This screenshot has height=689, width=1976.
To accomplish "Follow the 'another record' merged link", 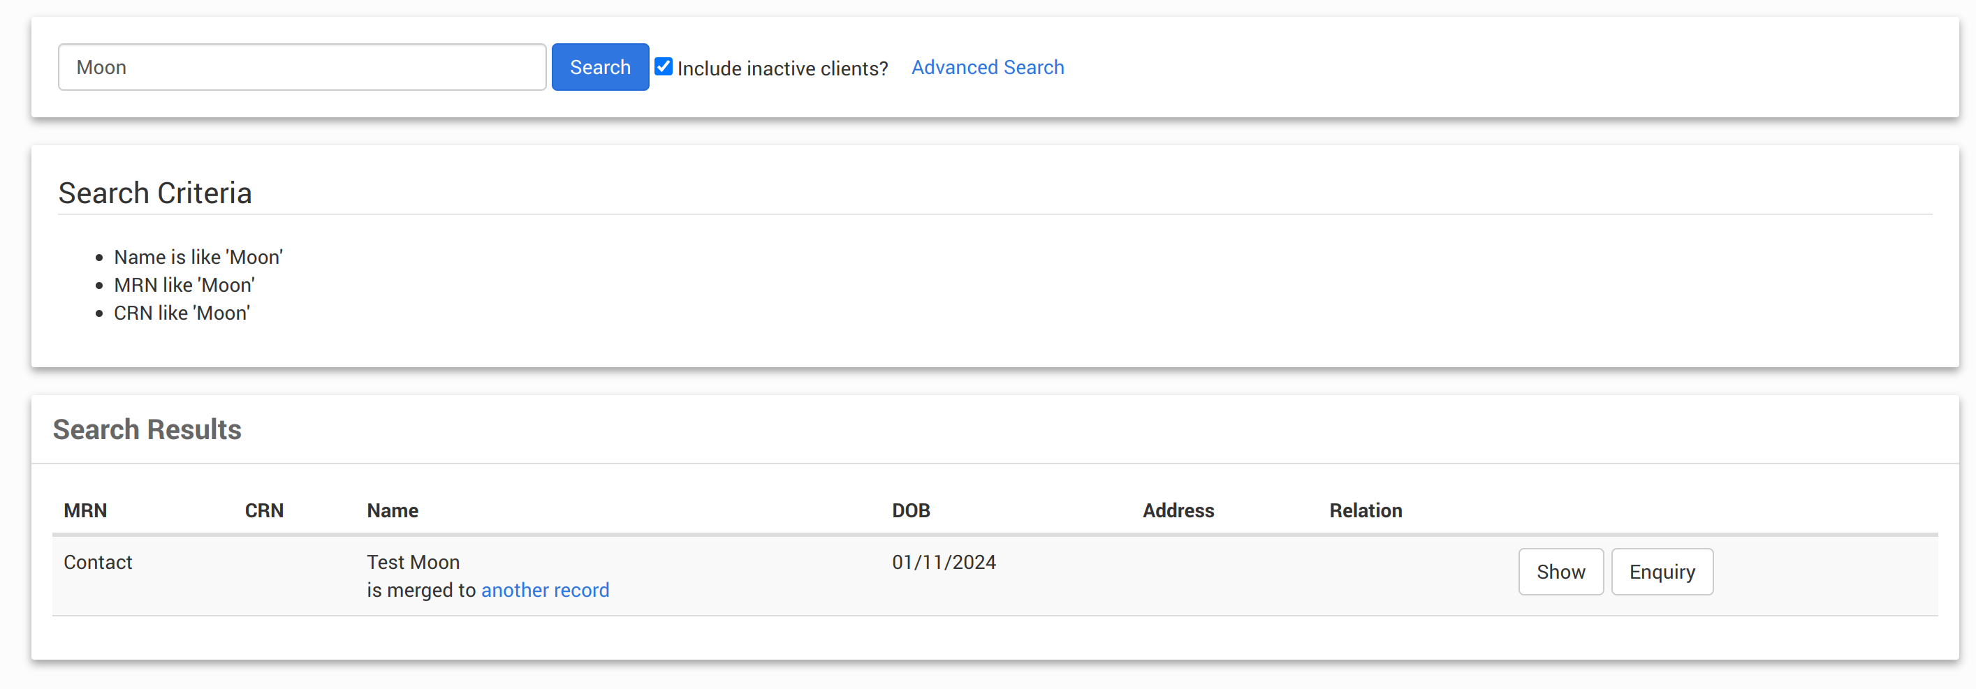I will pyautogui.click(x=545, y=590).
